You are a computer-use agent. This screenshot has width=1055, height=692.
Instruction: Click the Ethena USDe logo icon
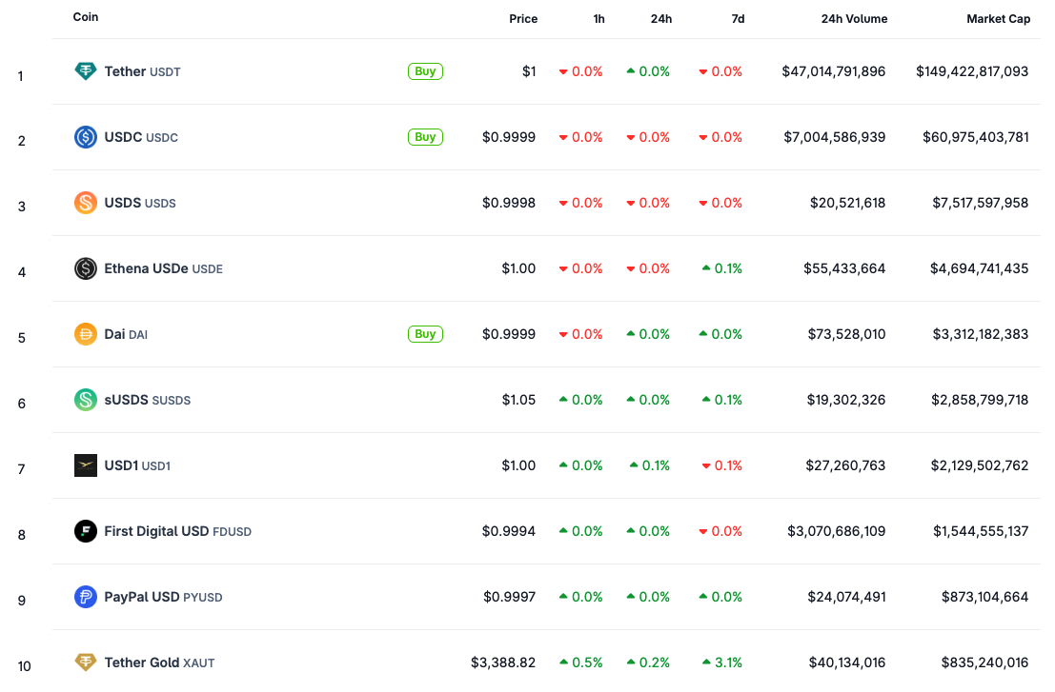tap(86, 268)
